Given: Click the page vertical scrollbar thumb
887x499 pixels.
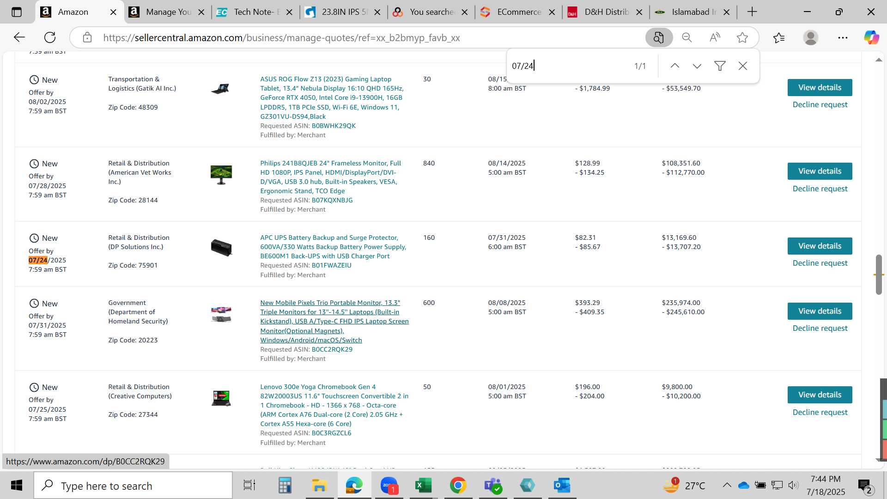Looking at the screenshot, I should 879,274.
